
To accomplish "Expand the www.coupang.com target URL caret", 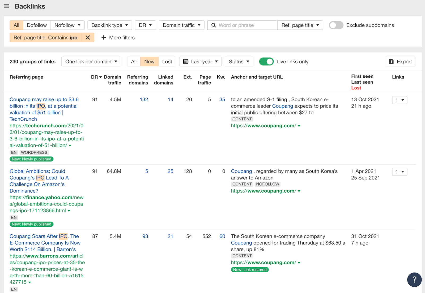I will point(299,126).
